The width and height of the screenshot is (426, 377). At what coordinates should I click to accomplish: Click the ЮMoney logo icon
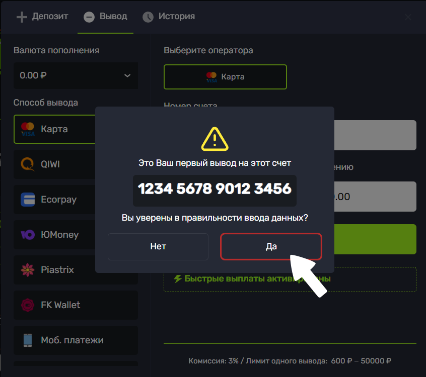pos(28,235)
